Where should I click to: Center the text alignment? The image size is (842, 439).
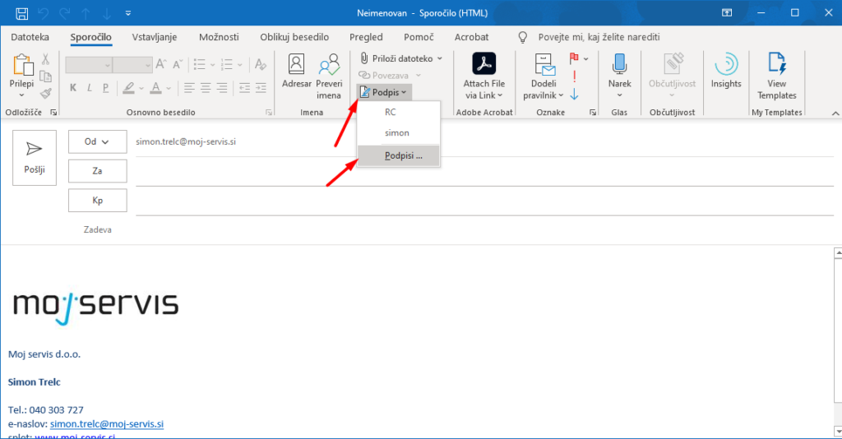(x=206, y=88)
